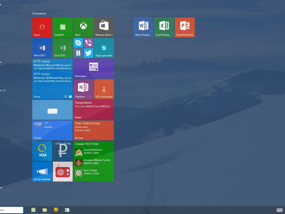Click the Tiny Love MAGIQ Time video title

pyautogui.click(x=93, y=107)
